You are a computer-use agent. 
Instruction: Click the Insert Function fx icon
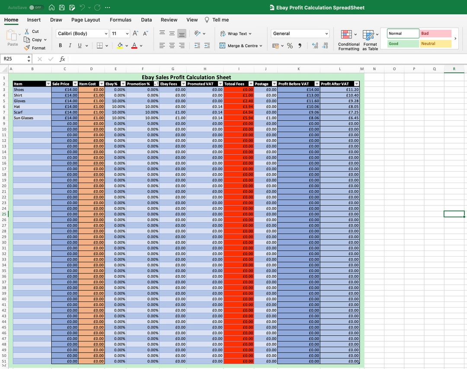click(62, 59)
